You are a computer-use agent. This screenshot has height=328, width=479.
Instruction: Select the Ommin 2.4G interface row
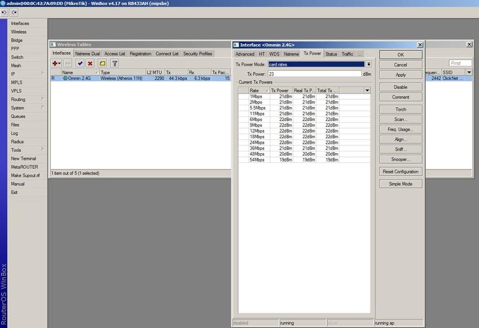pos(78,78)
